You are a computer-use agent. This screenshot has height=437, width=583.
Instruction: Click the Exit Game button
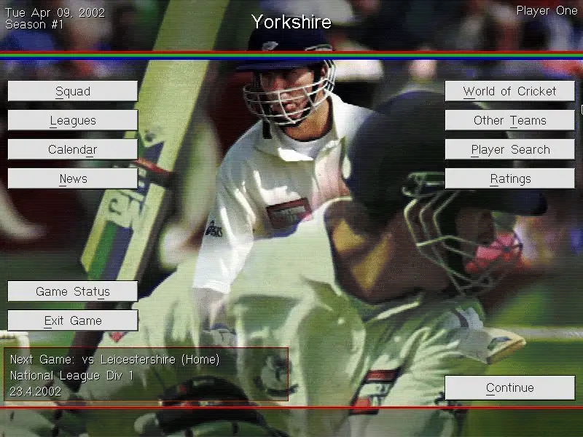(73, 320)
